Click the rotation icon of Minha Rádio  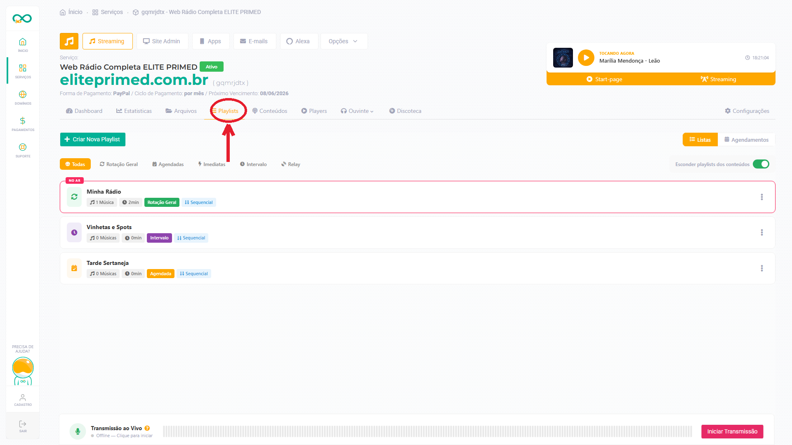(74, 197)
